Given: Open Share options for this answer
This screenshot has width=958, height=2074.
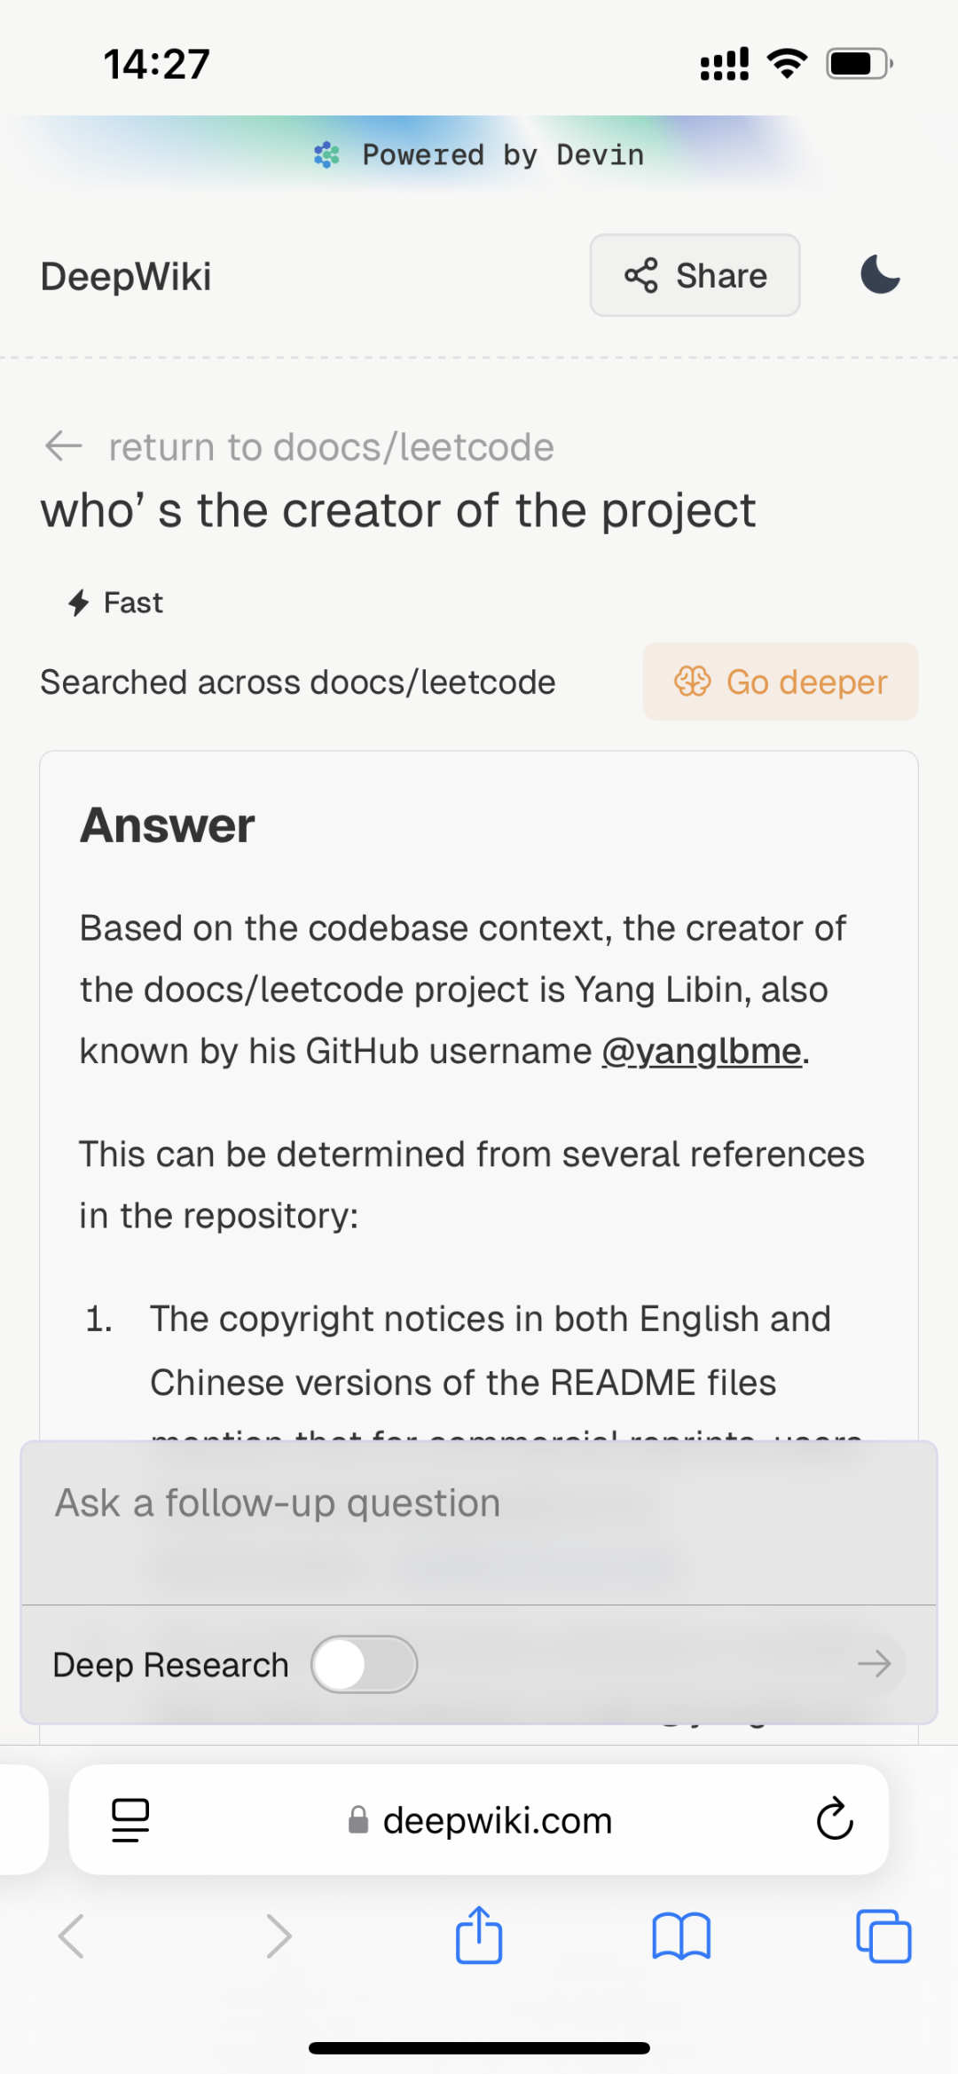Looking at the screenshot, I should tap(695, 275).
